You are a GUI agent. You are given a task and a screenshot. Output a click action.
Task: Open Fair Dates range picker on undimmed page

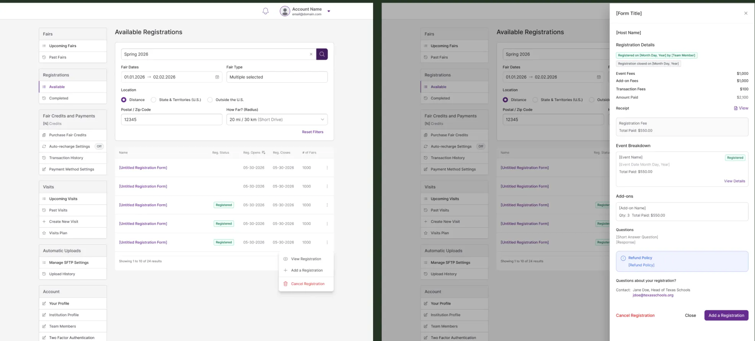click(171, 77)
